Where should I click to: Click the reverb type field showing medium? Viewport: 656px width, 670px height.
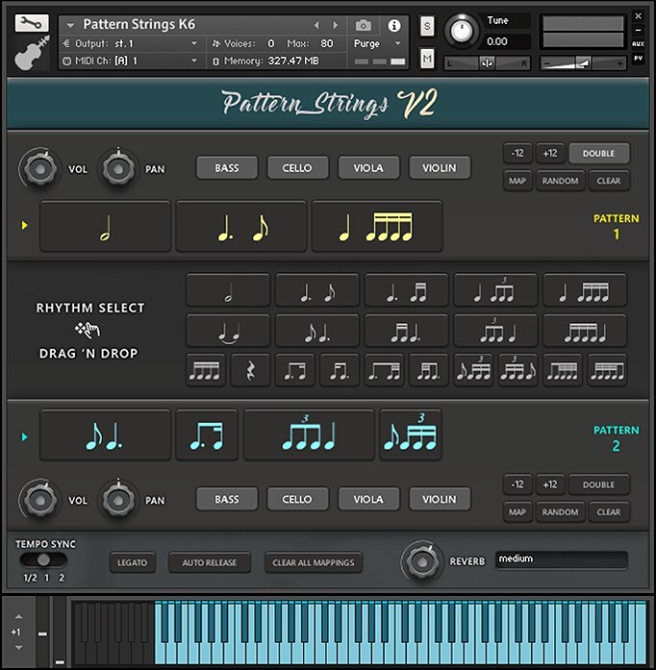(561, 559)
